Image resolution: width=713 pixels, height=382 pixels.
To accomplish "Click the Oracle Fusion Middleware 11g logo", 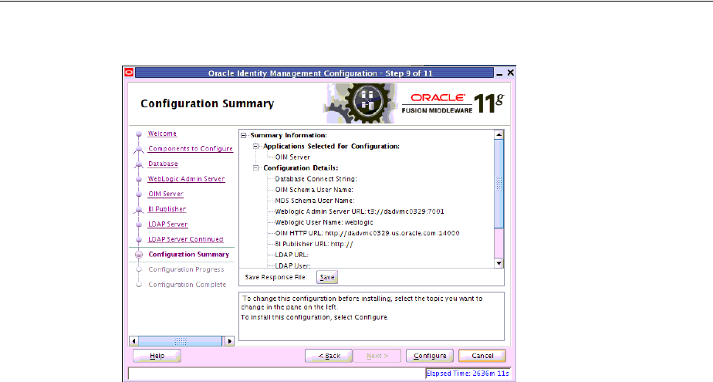I will 453,103.
